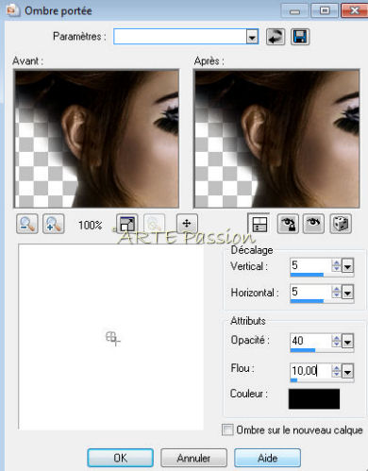Toggle the auto proof eye with lock
Screen dimensions: 368x471
[288, 224]
